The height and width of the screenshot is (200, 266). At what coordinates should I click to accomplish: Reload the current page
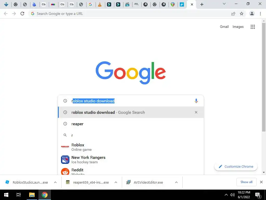[x=22, y=14]
